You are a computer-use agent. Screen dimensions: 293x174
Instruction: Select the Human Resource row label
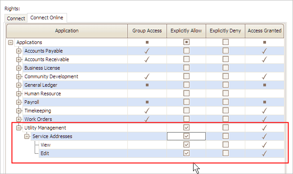43,94
